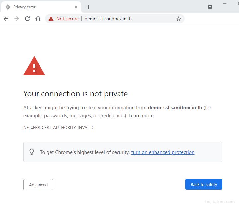
Task: Open the circular down-arrow menu in tab strip
Action: pyautogui.click(x=210, y=7)
